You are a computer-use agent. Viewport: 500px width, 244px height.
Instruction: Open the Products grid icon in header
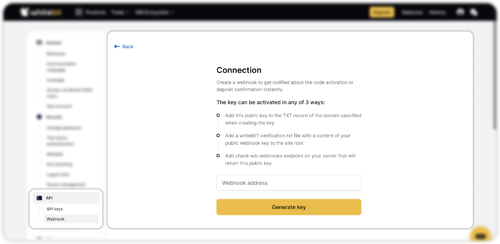click(79, 12)
